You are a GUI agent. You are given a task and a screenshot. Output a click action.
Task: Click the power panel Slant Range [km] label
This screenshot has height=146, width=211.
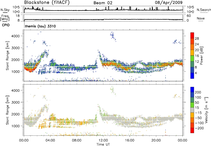tap(7, 56)
